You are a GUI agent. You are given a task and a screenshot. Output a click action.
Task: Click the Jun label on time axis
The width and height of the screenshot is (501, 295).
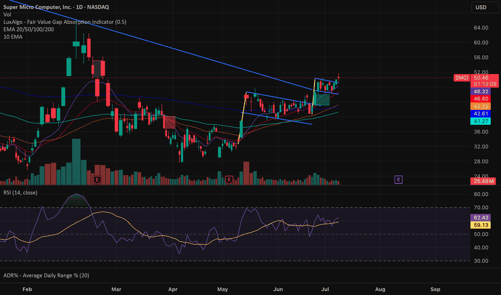point(278,289)
